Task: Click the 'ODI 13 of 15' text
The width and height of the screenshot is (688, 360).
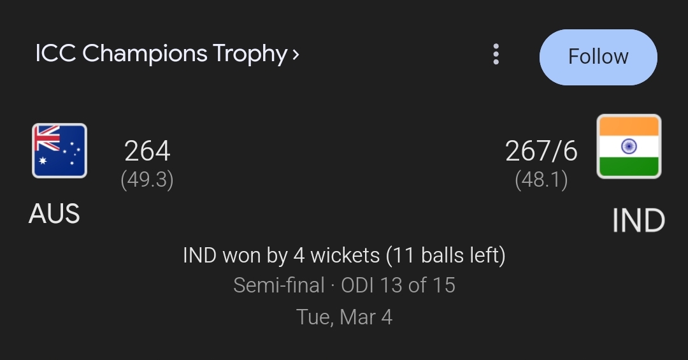Action: [x=398, y=285]
